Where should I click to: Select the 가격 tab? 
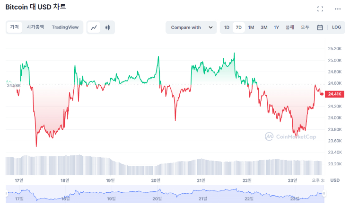coord(15,27)
